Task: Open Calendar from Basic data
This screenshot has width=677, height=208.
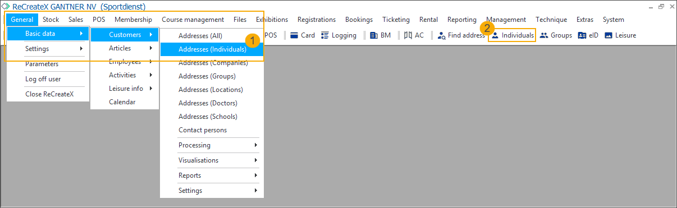Action: coord(125,102)
